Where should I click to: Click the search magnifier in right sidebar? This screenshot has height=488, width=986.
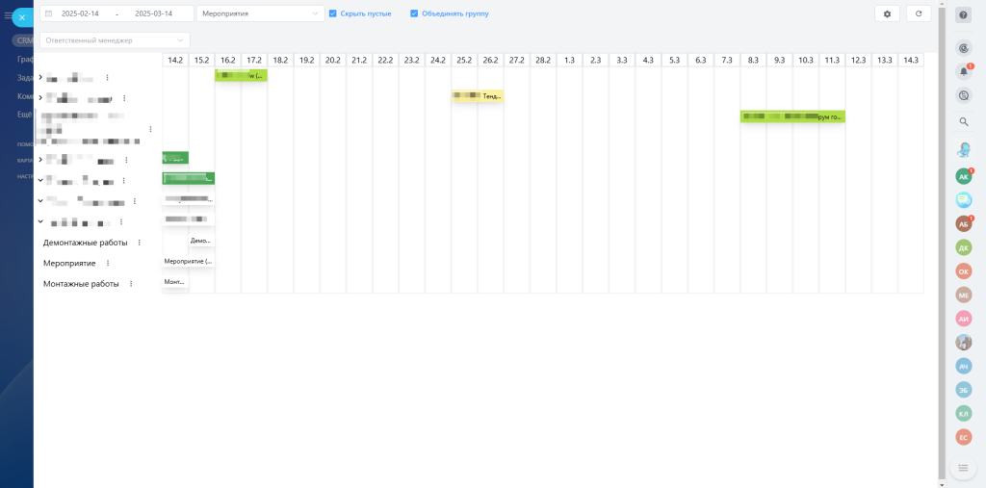[x=964, y=121]
